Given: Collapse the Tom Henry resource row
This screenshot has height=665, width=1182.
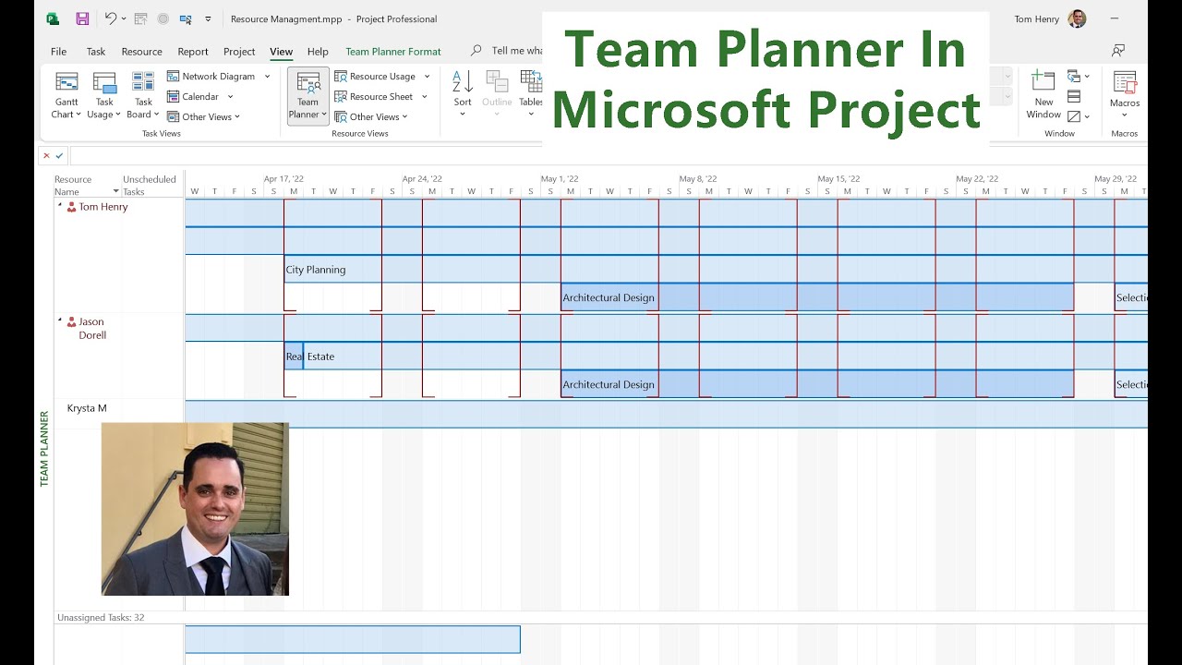Looking at the screenshot, I should click(60, 206).
